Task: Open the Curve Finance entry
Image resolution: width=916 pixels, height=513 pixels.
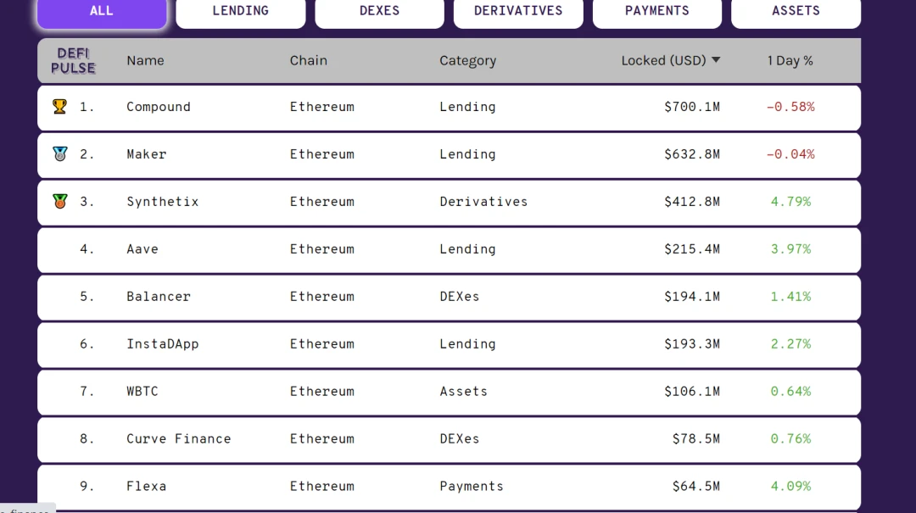Action: tap(179, 439)
